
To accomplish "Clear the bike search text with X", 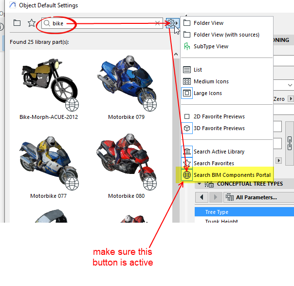I will pos(158,23).
